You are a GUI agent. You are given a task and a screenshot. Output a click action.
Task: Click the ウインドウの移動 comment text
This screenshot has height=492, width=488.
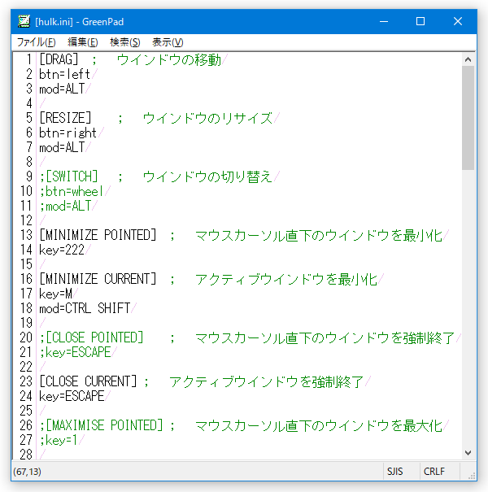(169, 59)
